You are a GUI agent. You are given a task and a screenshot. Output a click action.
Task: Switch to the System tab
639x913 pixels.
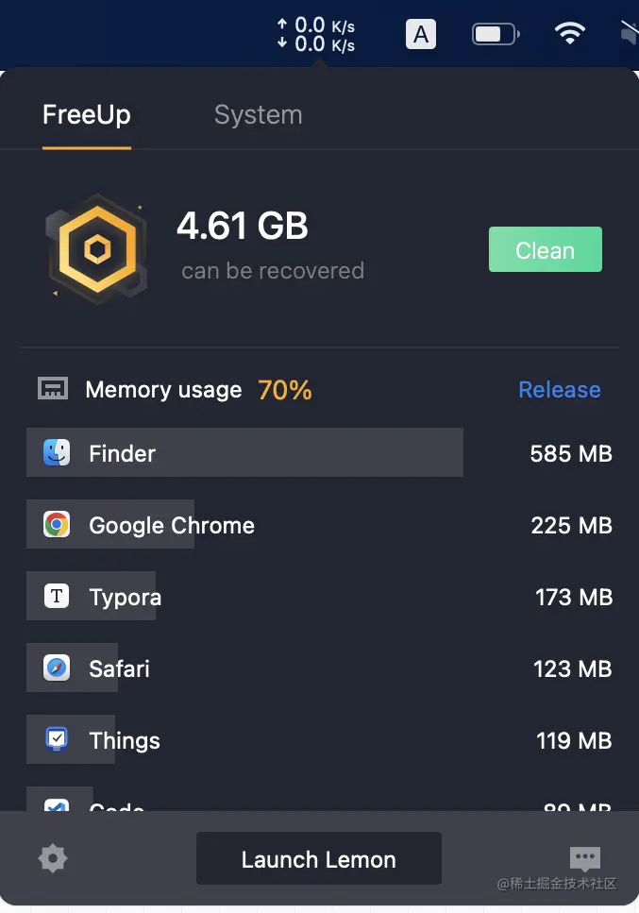coord(258,114)
